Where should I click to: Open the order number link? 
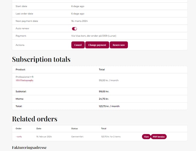pos(19,137)
